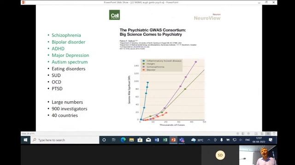Expand the hidden system tray icons

click(x=209, y=140)
